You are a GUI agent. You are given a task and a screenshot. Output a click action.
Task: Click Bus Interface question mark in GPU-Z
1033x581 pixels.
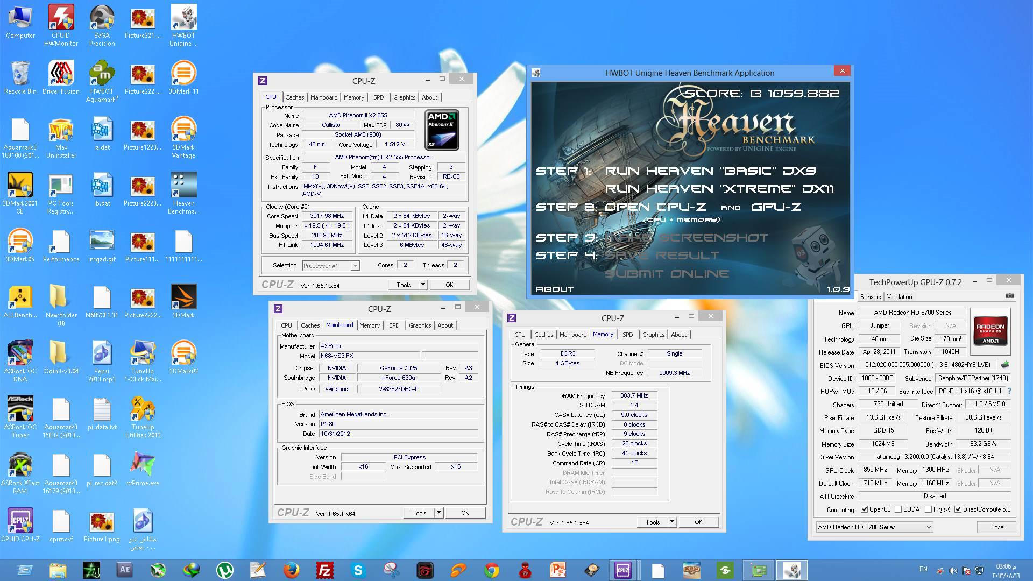click(1009, 391)
